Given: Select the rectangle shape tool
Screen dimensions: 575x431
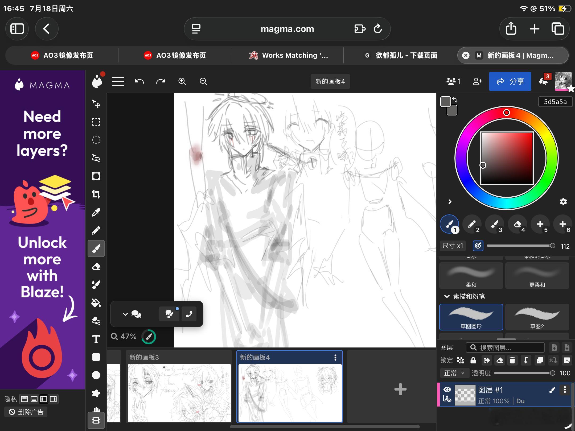Looking at the screenshot, I should click(x=96, y=357).
